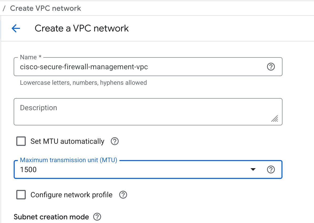Click the "Lowercase letters, numbers, hyphens allowed" hint

click(83, 83)
